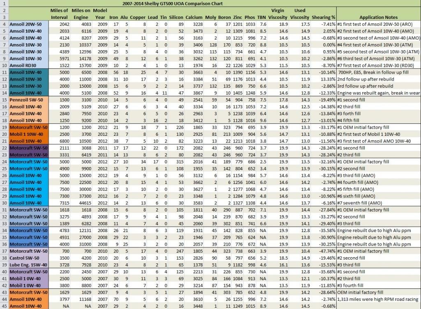Viewport: 421px width, 309px height.
Task: Select the shearing value '-47.74%'
Action: tap(327, 251)
